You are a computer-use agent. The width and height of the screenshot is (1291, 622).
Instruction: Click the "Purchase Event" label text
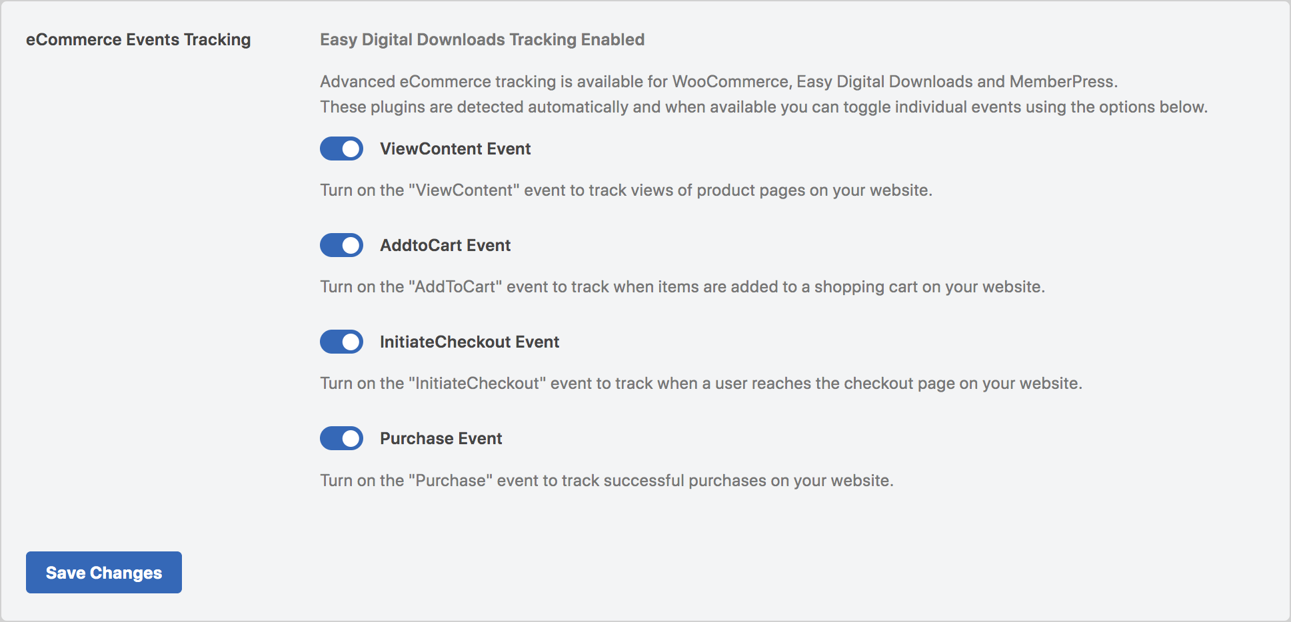coord(441,438)
